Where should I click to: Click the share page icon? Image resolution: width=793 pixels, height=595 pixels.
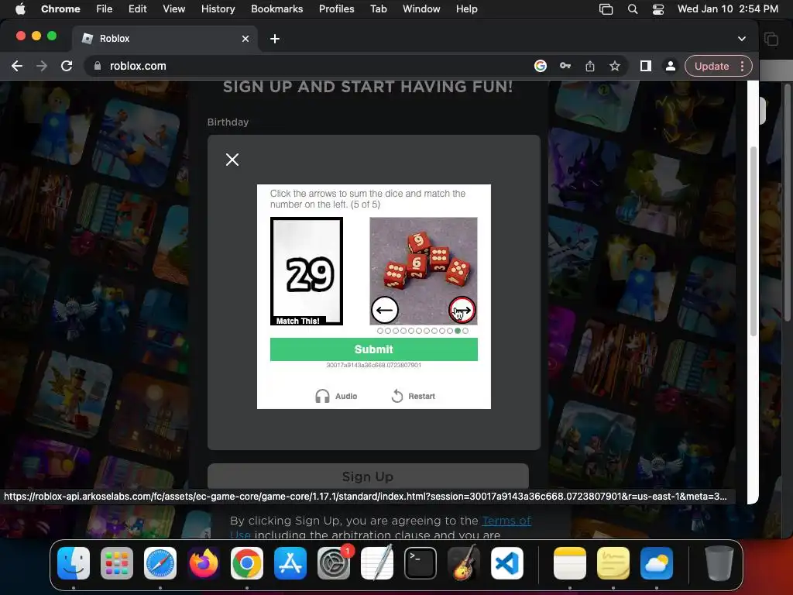tap(589, 66)
